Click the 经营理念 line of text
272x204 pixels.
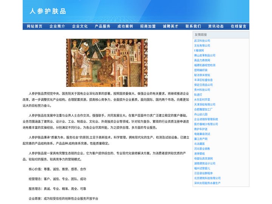pyautogui.click(x=57, y=179)
